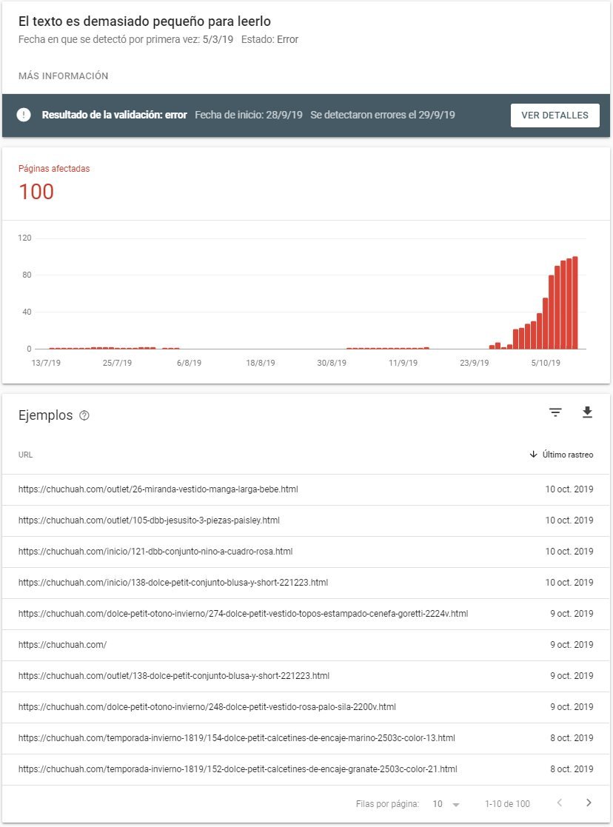This screenshot has height=827, width=613.
Task: Open the vestido-rosa-palo-sila URL row
Action: 207,707
